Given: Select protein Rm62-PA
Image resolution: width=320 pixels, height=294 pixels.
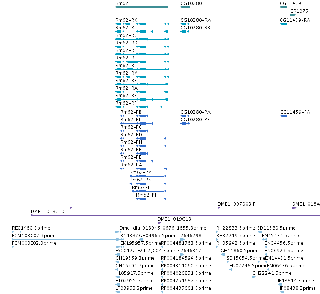Looking at the screenshot, I should pos(144,169).
